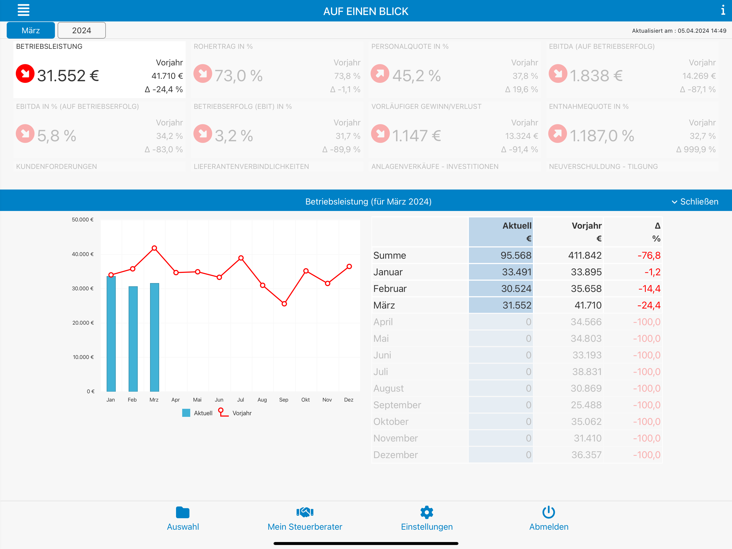Open the Auswahl label in bottom bar
Image resolution: width=732 pixels, height=549 pixels.
tap(183, 527)
